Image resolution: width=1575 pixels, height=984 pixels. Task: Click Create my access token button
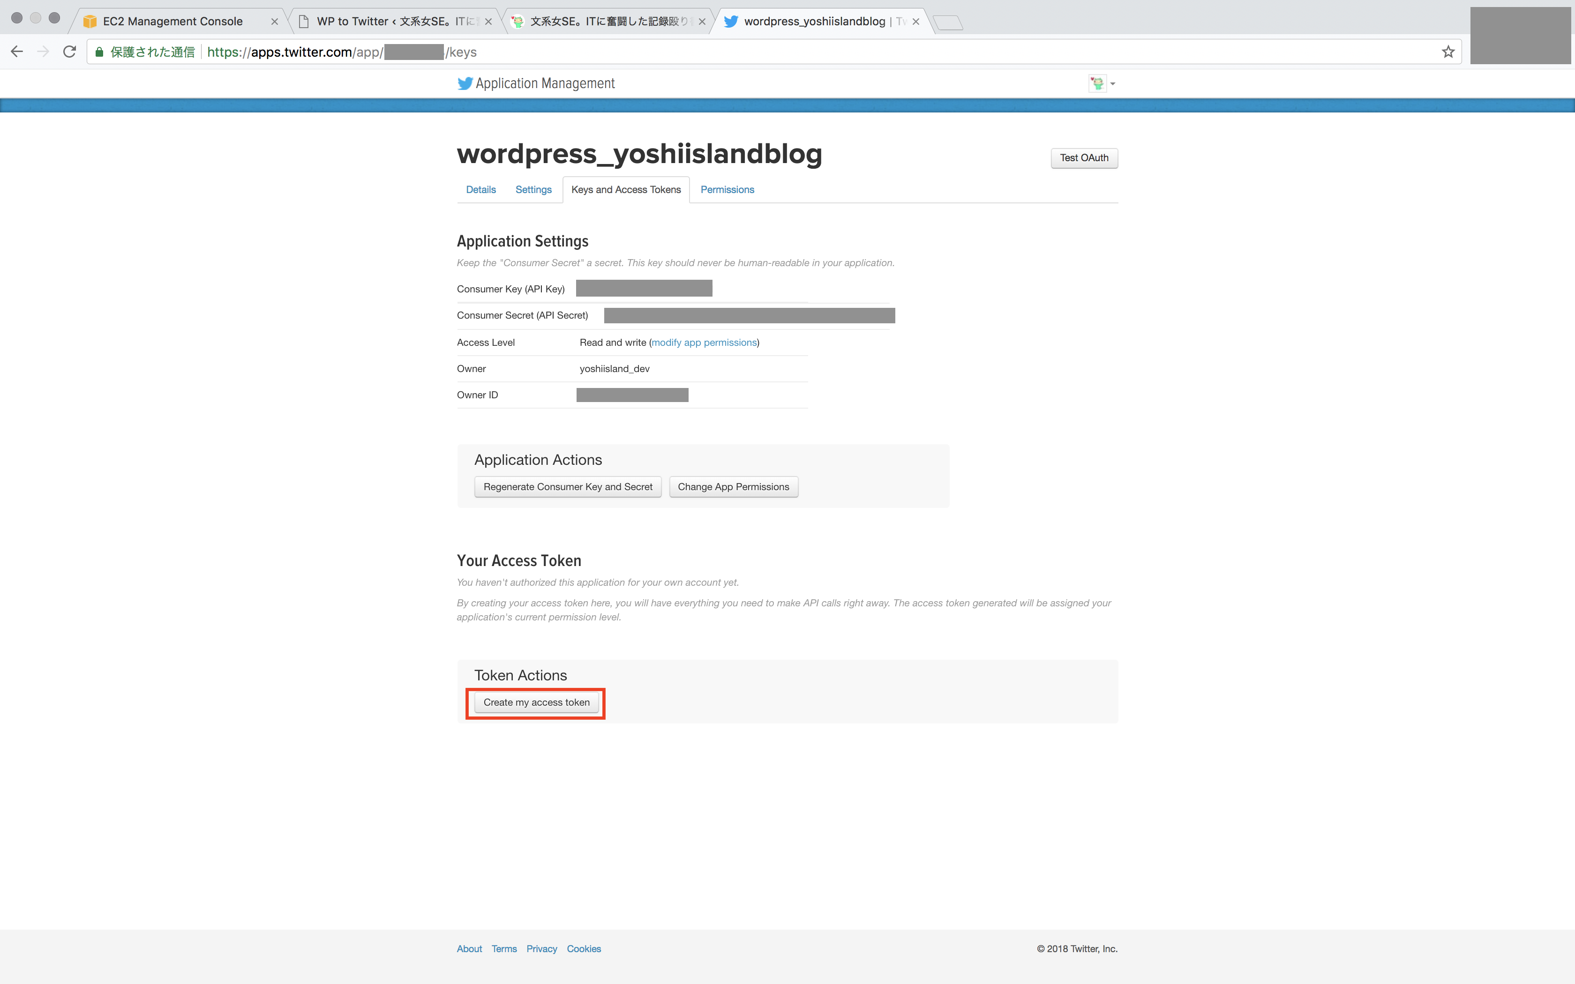[536, 702]
